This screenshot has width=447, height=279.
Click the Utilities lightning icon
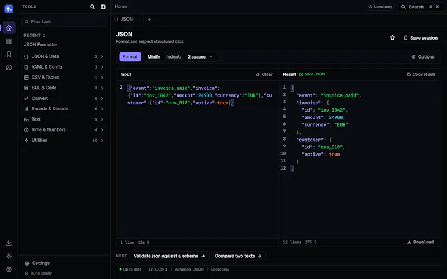[x=26, y=141]
